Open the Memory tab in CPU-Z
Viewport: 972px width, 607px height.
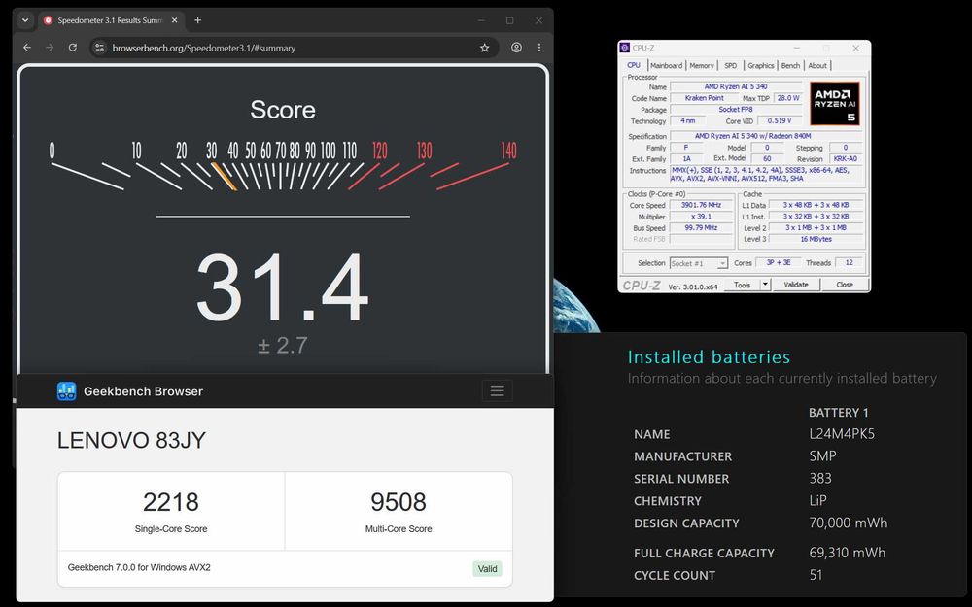point(702,66)
